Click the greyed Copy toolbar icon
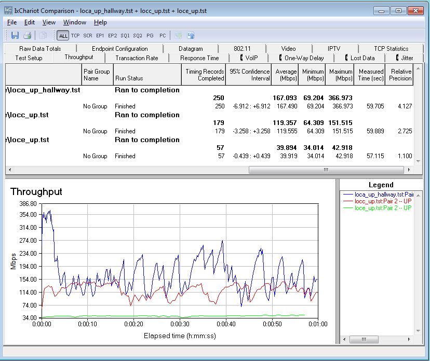This screenshot has width=430, height=361. coord(43,35)
